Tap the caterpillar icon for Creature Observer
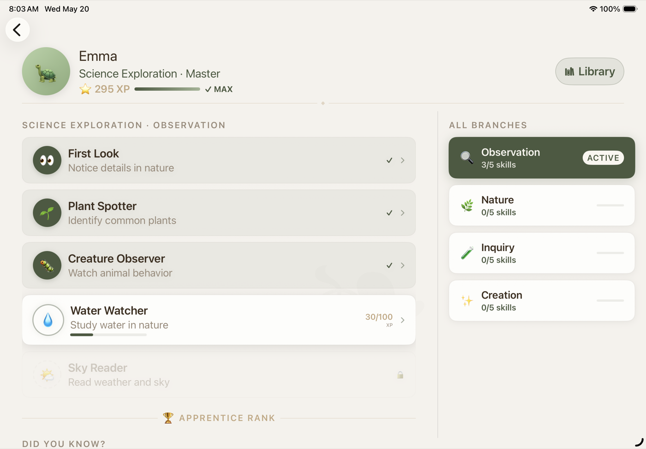 (47, 265)
